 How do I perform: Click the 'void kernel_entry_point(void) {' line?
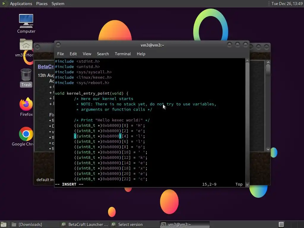coord(92,94)
